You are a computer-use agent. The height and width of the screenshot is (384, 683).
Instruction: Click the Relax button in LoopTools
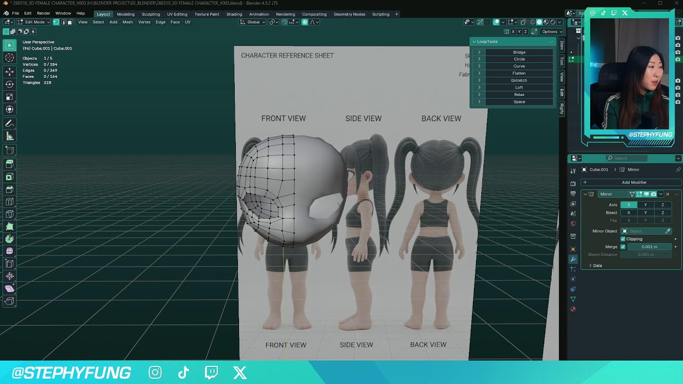[519, 95]
